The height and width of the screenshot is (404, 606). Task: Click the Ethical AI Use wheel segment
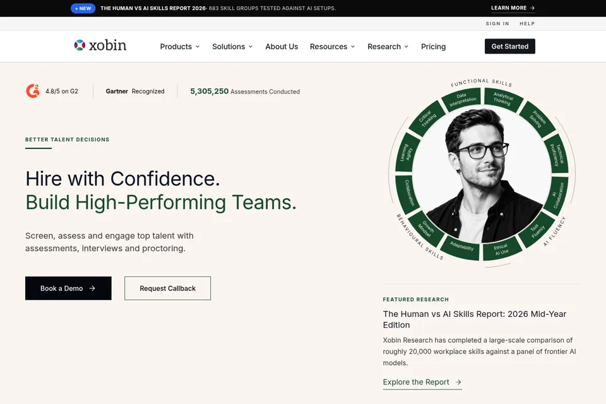(x=501, y=249)
